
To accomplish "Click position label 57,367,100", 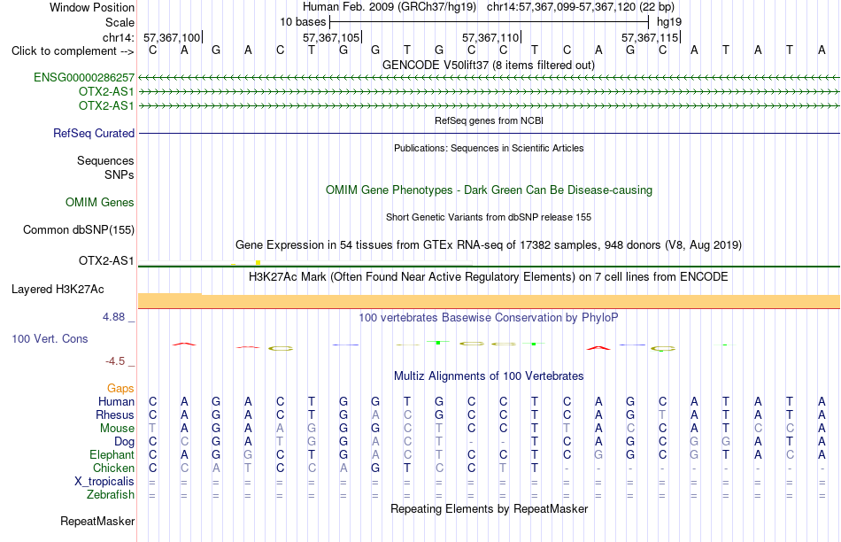I will point(172,37).
